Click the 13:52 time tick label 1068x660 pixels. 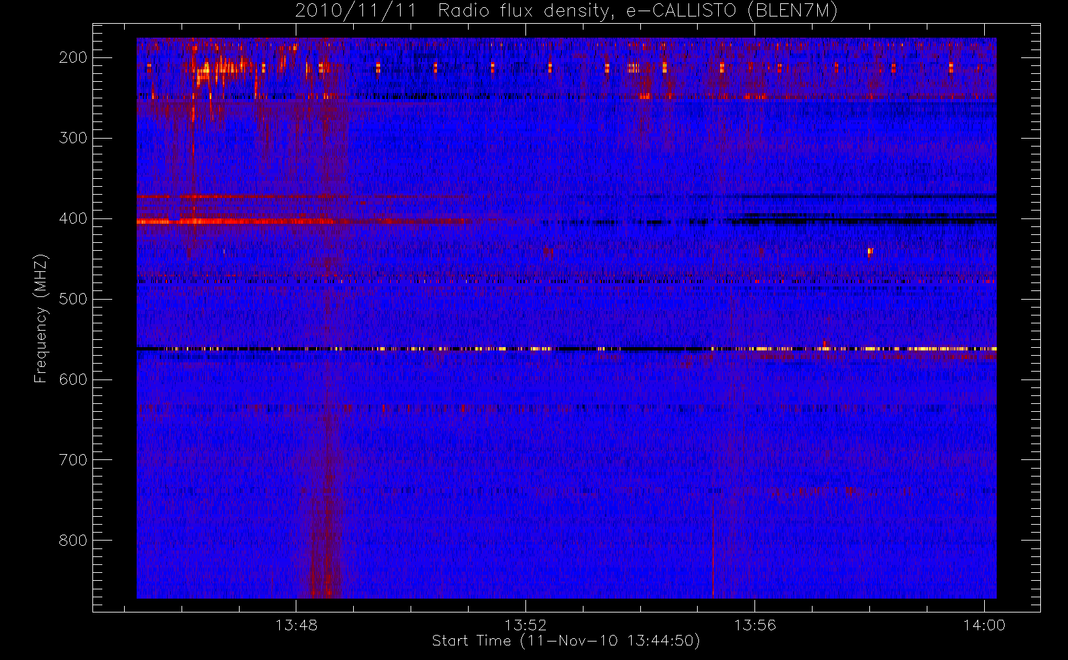tap(526, 625)
